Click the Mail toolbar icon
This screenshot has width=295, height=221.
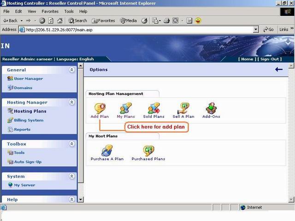[x=155, y=21]
